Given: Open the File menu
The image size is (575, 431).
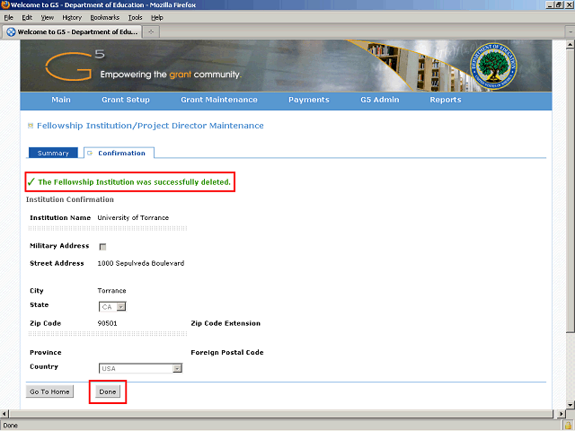Looking at the screenshot, I should coord(8,18).
